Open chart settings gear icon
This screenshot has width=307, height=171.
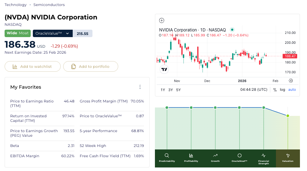291,81
